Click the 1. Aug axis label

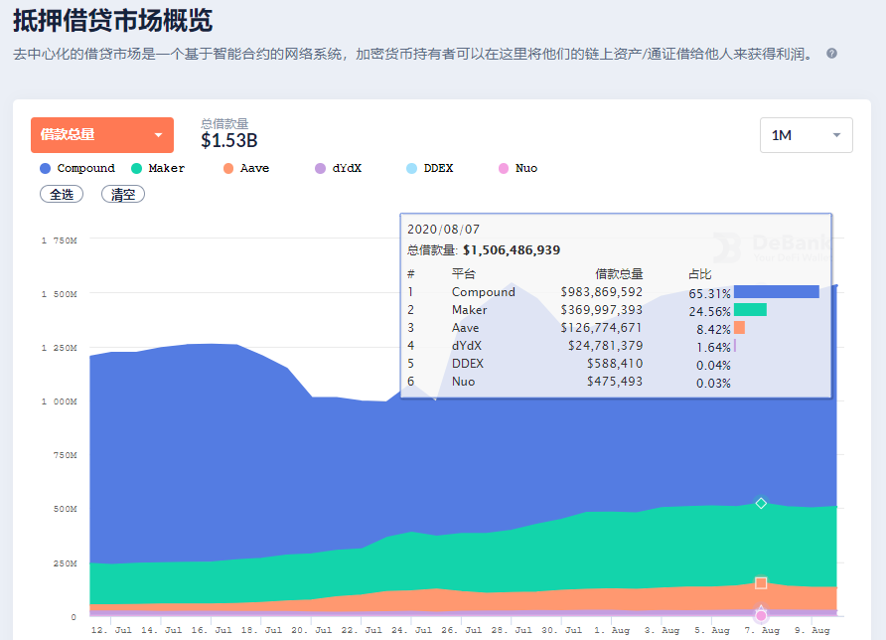click(x=612, y=630)
